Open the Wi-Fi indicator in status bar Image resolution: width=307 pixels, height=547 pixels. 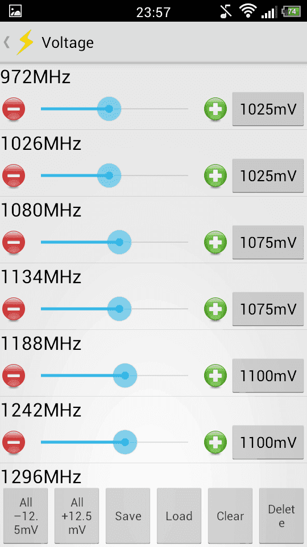coord(247,11)
